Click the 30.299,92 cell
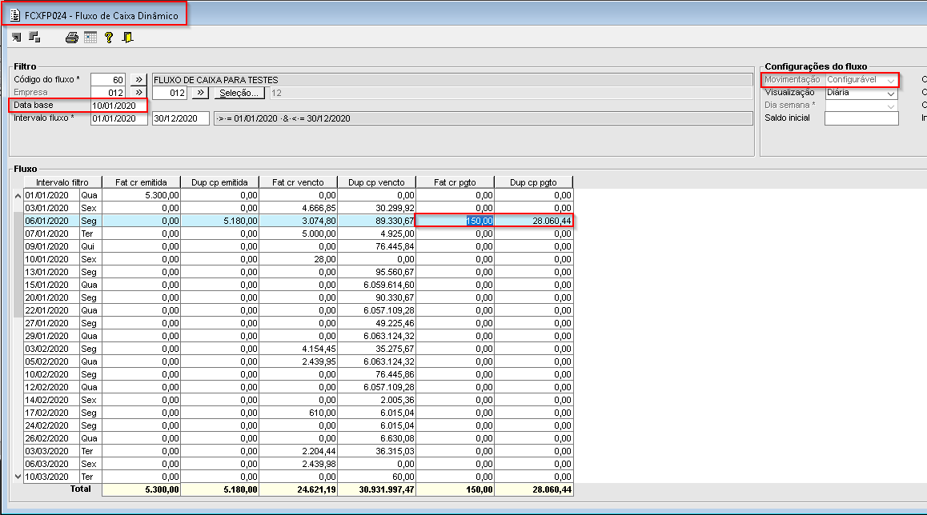 tap(376, 208)
